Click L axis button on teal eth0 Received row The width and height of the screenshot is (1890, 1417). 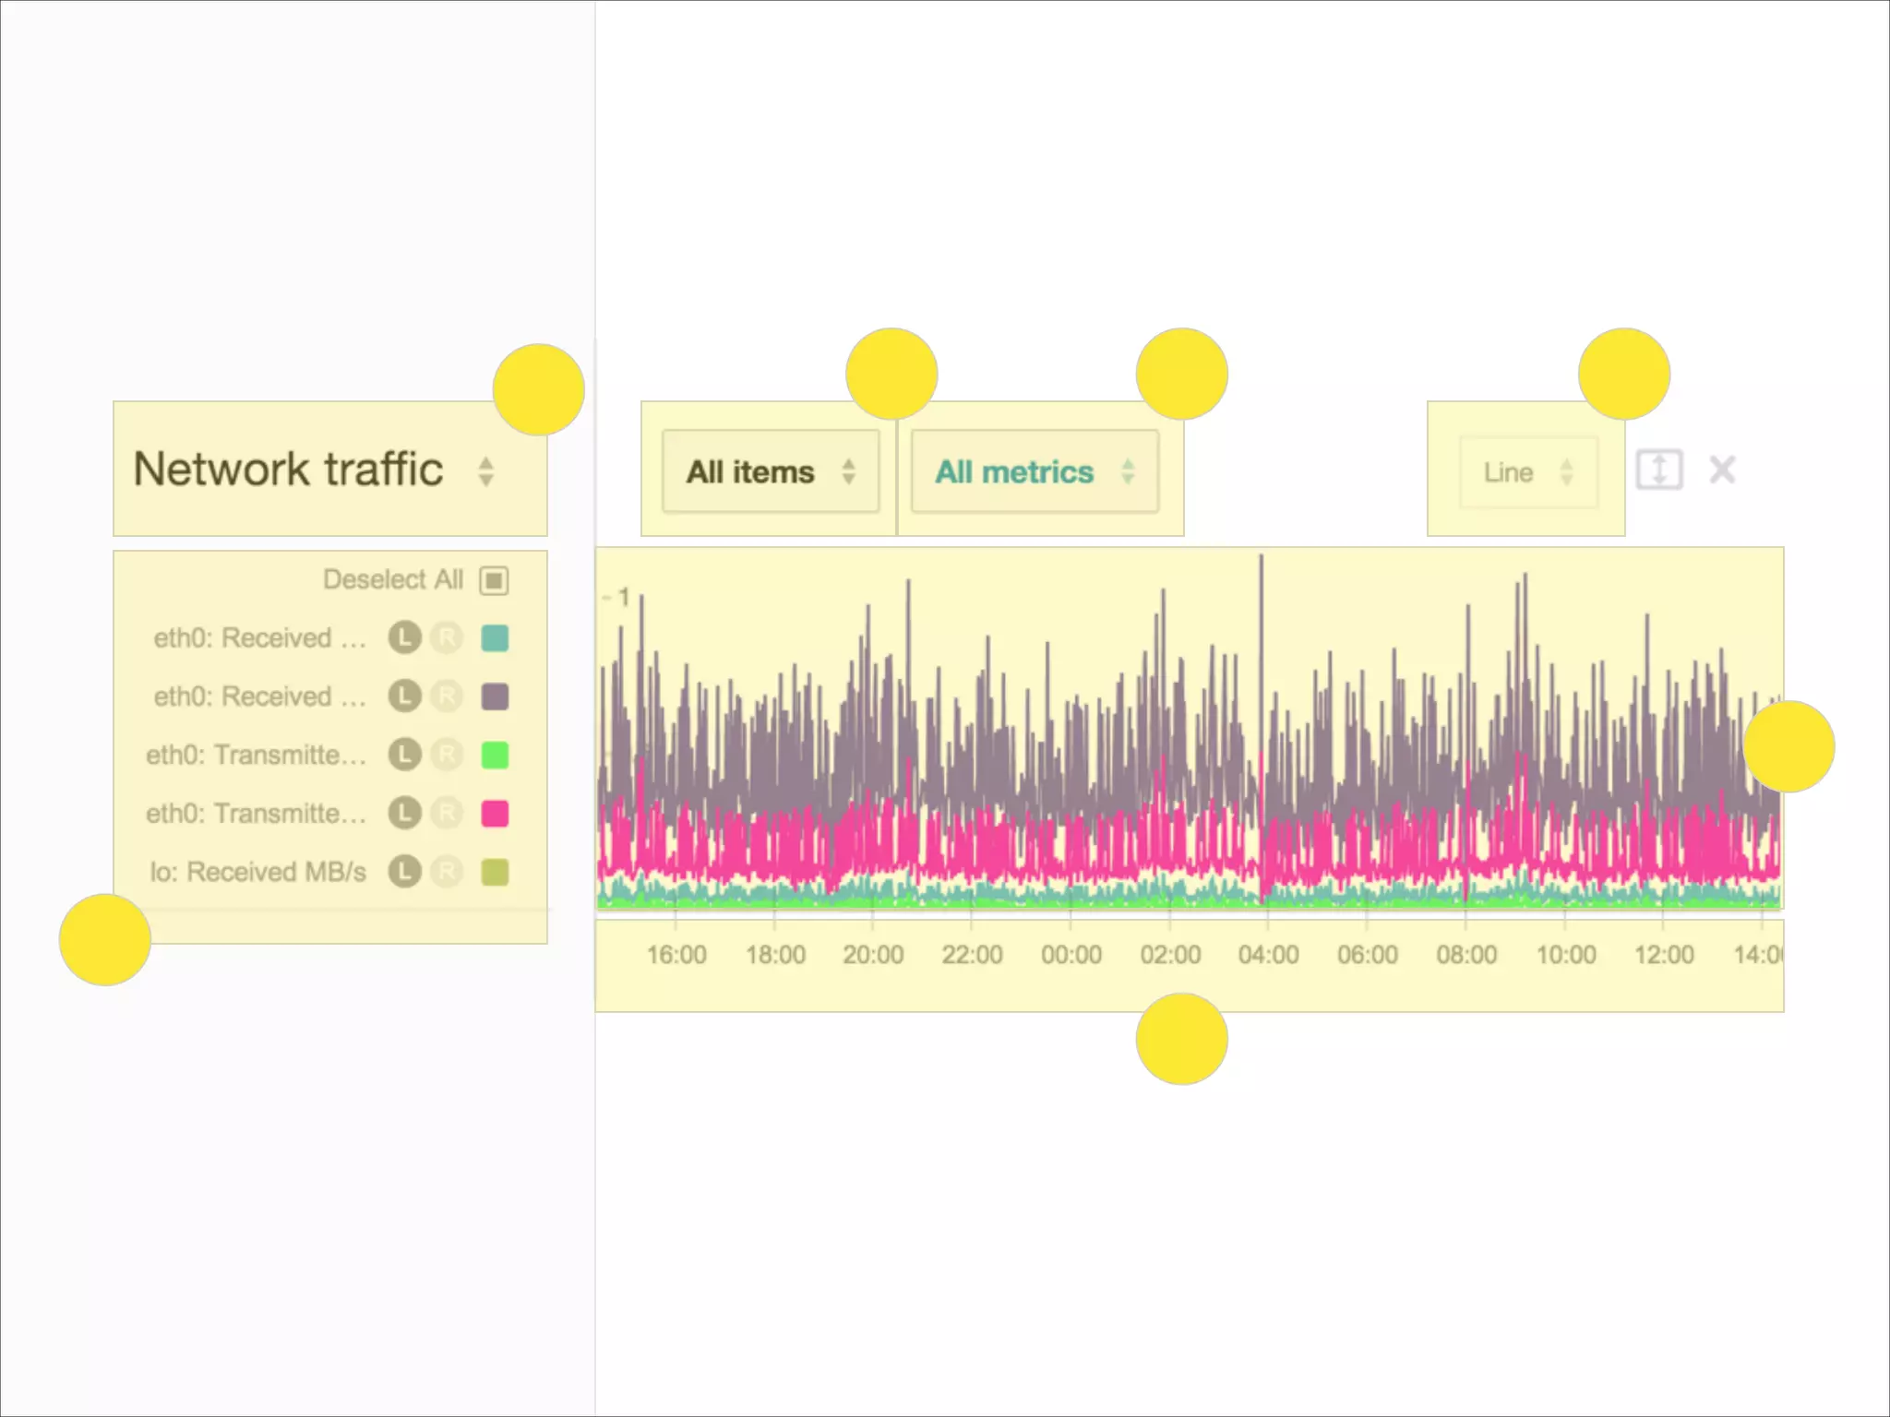404,637
